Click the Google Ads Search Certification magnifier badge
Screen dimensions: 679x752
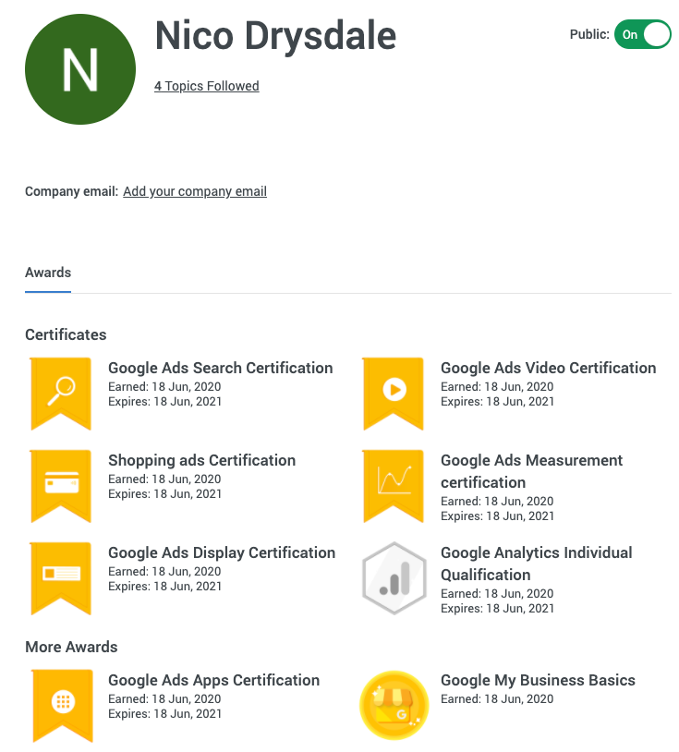(61, 394)
